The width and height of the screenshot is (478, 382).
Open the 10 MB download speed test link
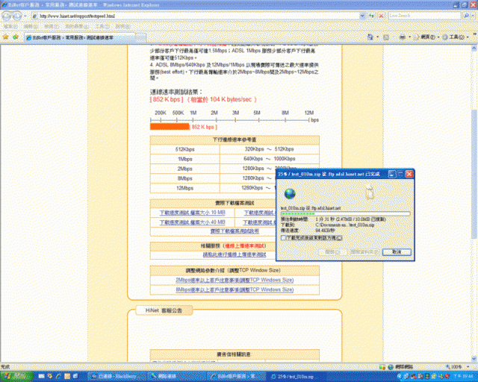[192, 213]
